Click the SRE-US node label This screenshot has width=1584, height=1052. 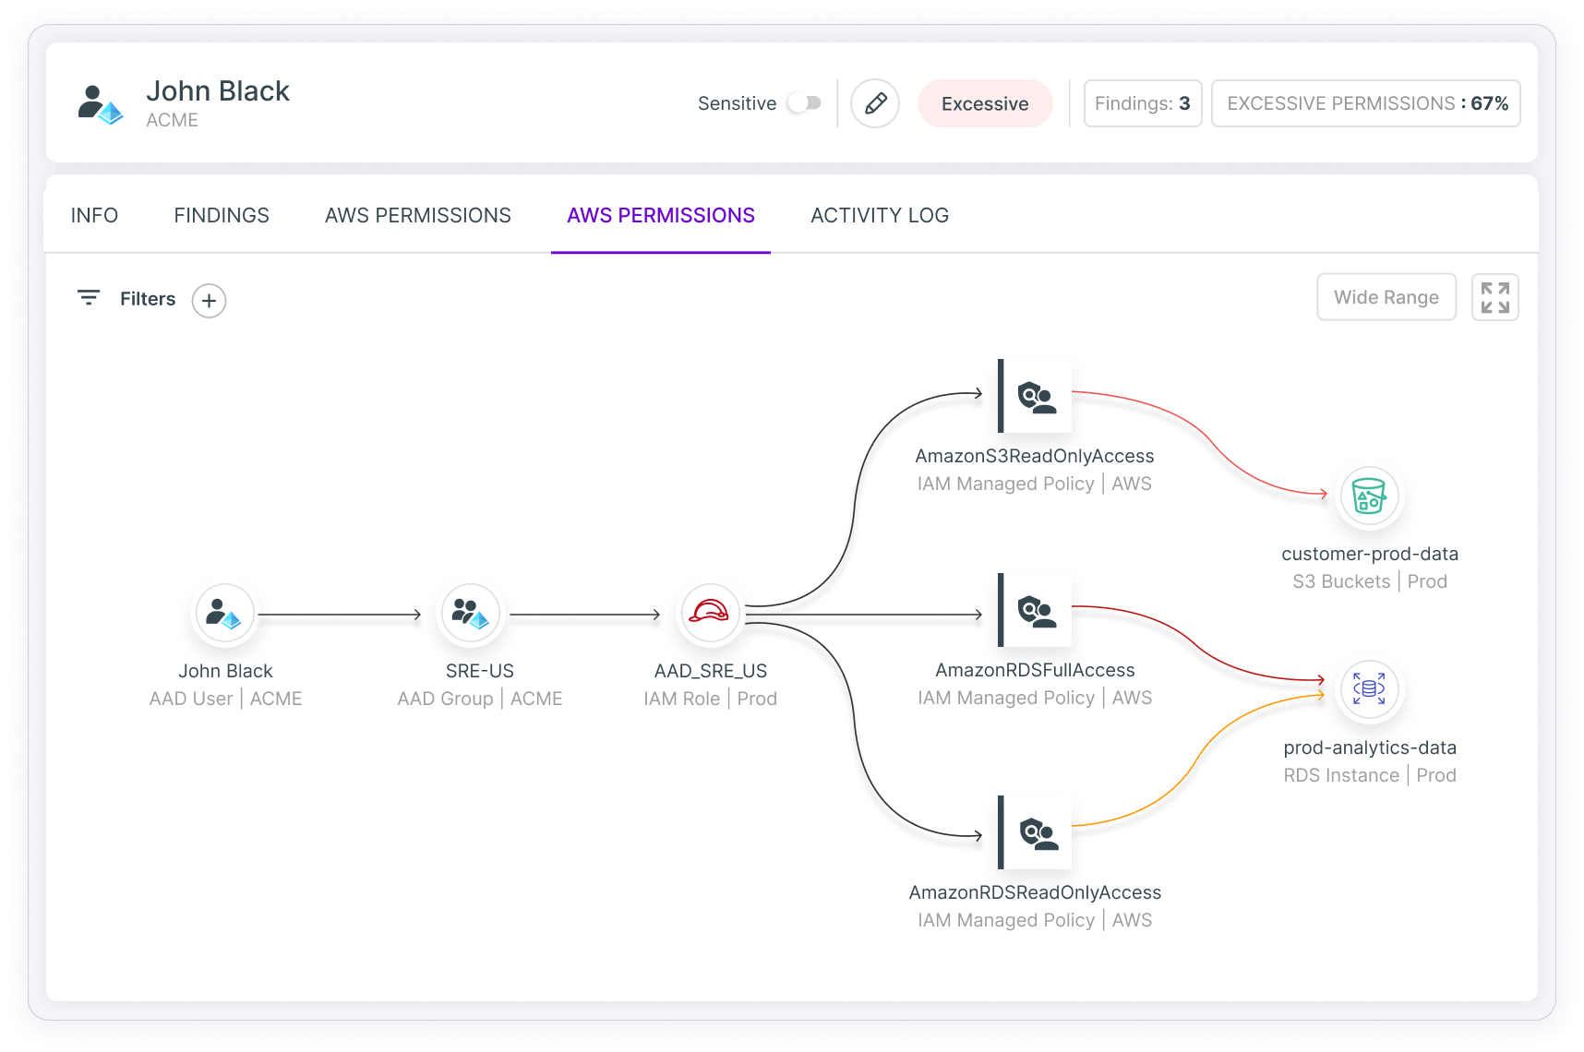(480, 671)
